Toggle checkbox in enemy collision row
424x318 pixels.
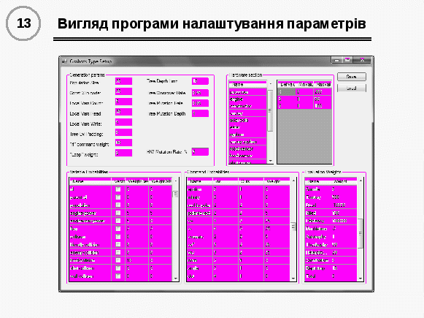(x=118, y=252)
